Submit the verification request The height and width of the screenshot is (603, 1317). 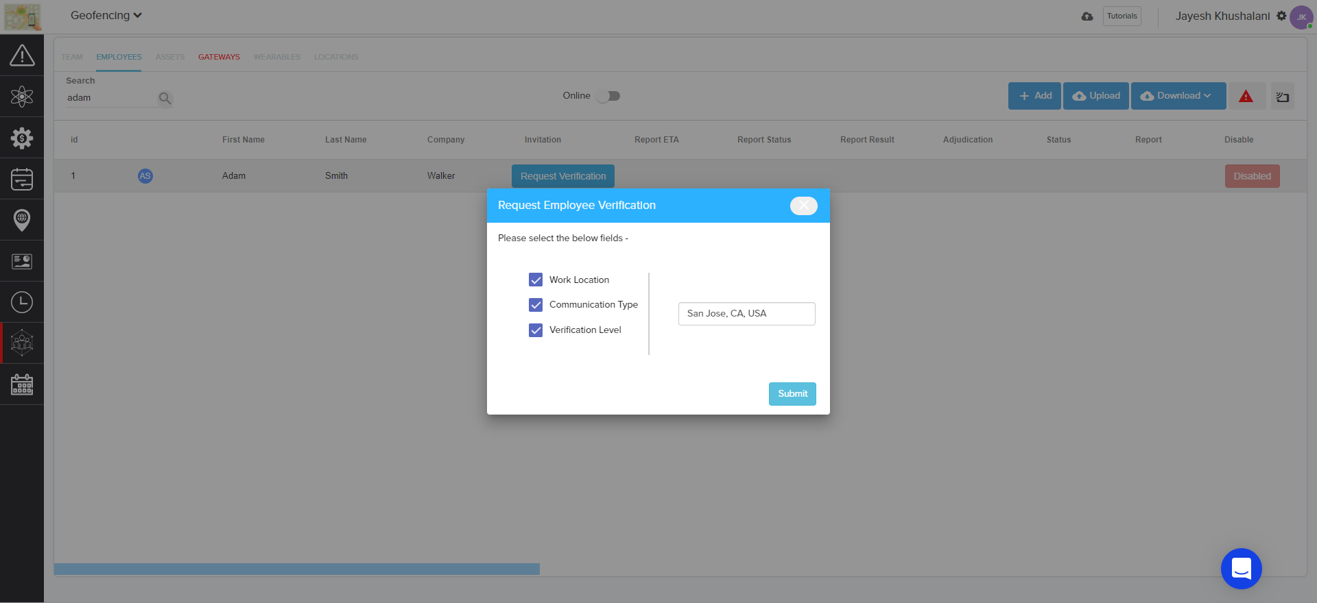tap(792, 394)
